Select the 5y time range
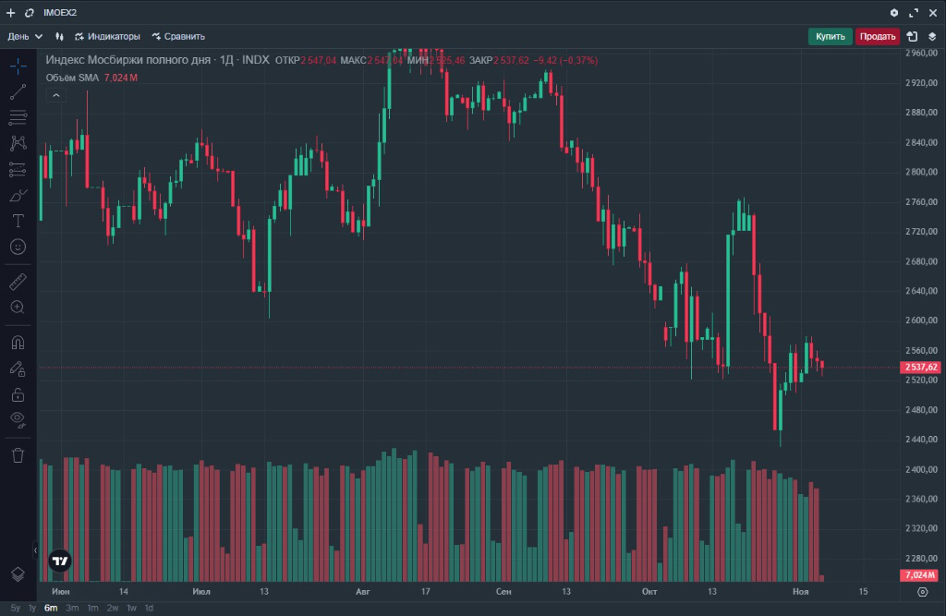 (15, 608)
